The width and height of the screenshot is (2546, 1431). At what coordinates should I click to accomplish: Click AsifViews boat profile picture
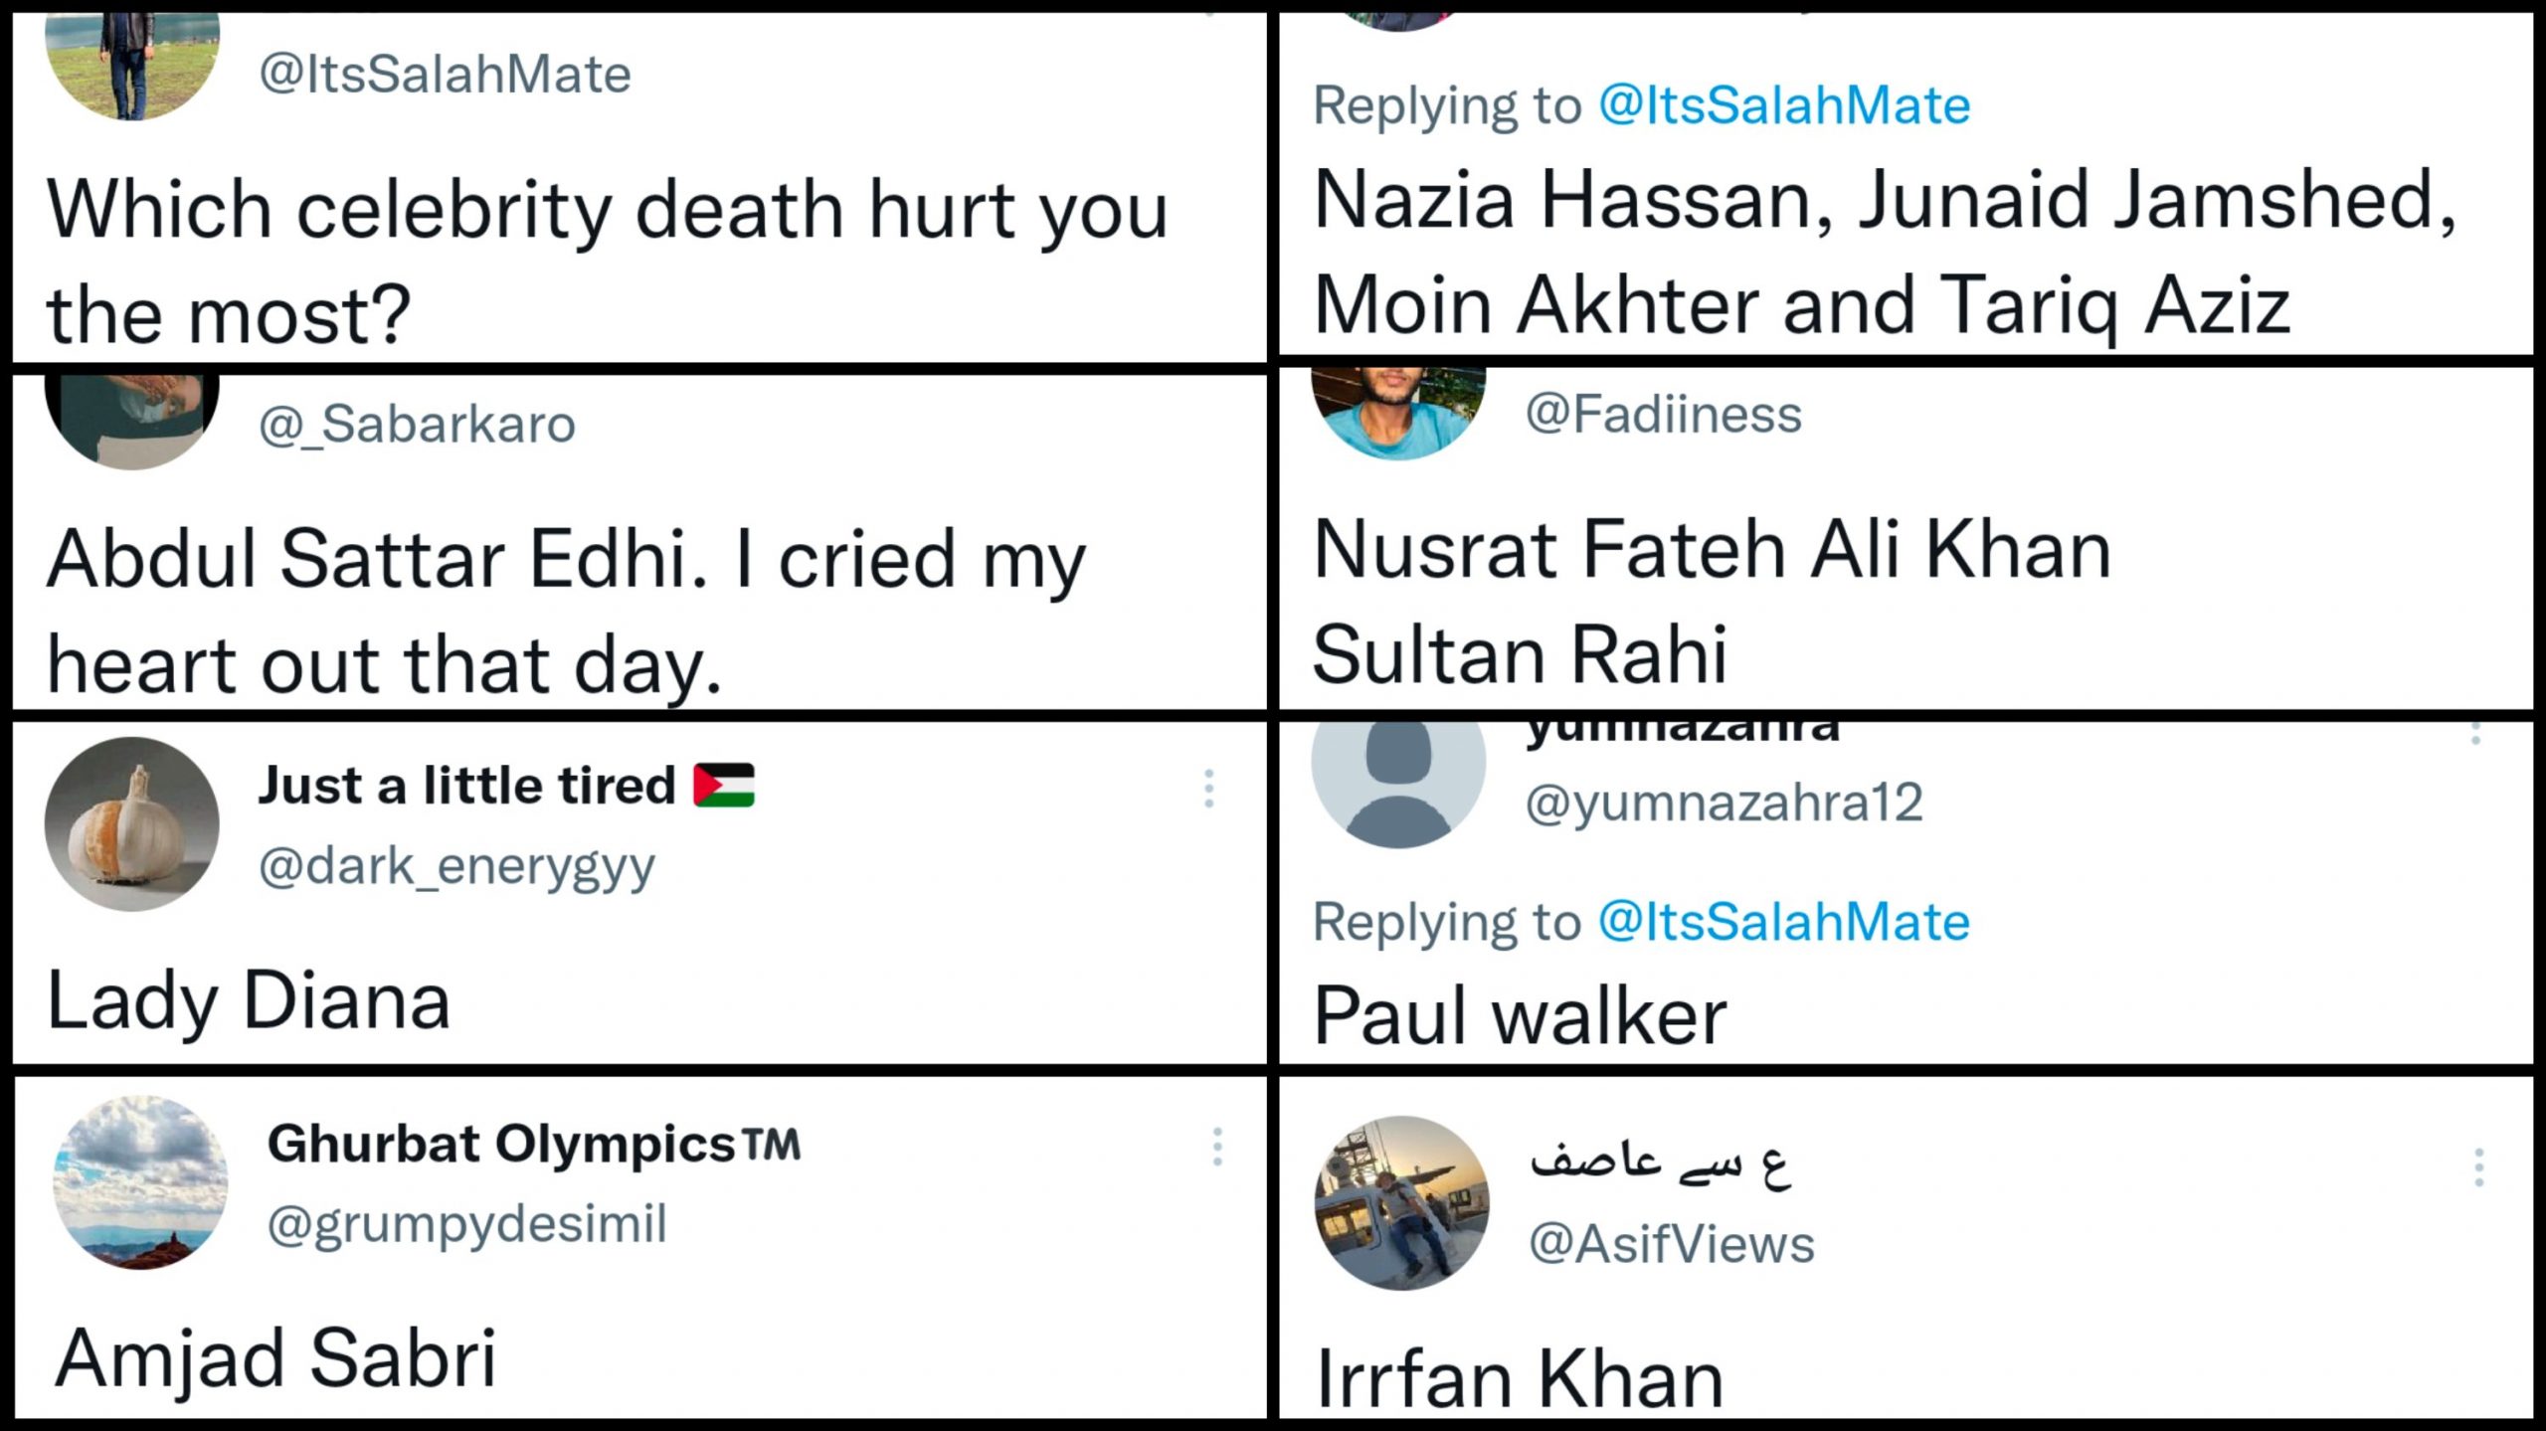pyautogui.click(x=1401, y=1203)
